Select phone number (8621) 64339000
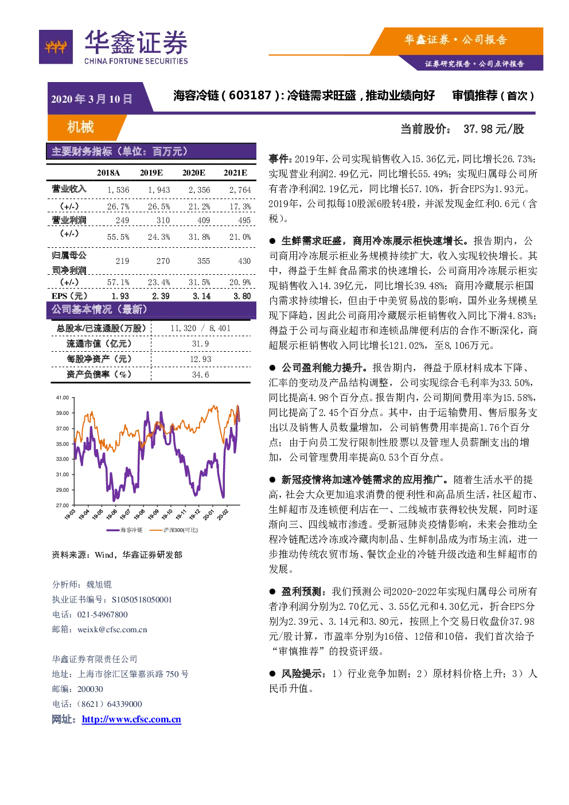 pos(109,704)
